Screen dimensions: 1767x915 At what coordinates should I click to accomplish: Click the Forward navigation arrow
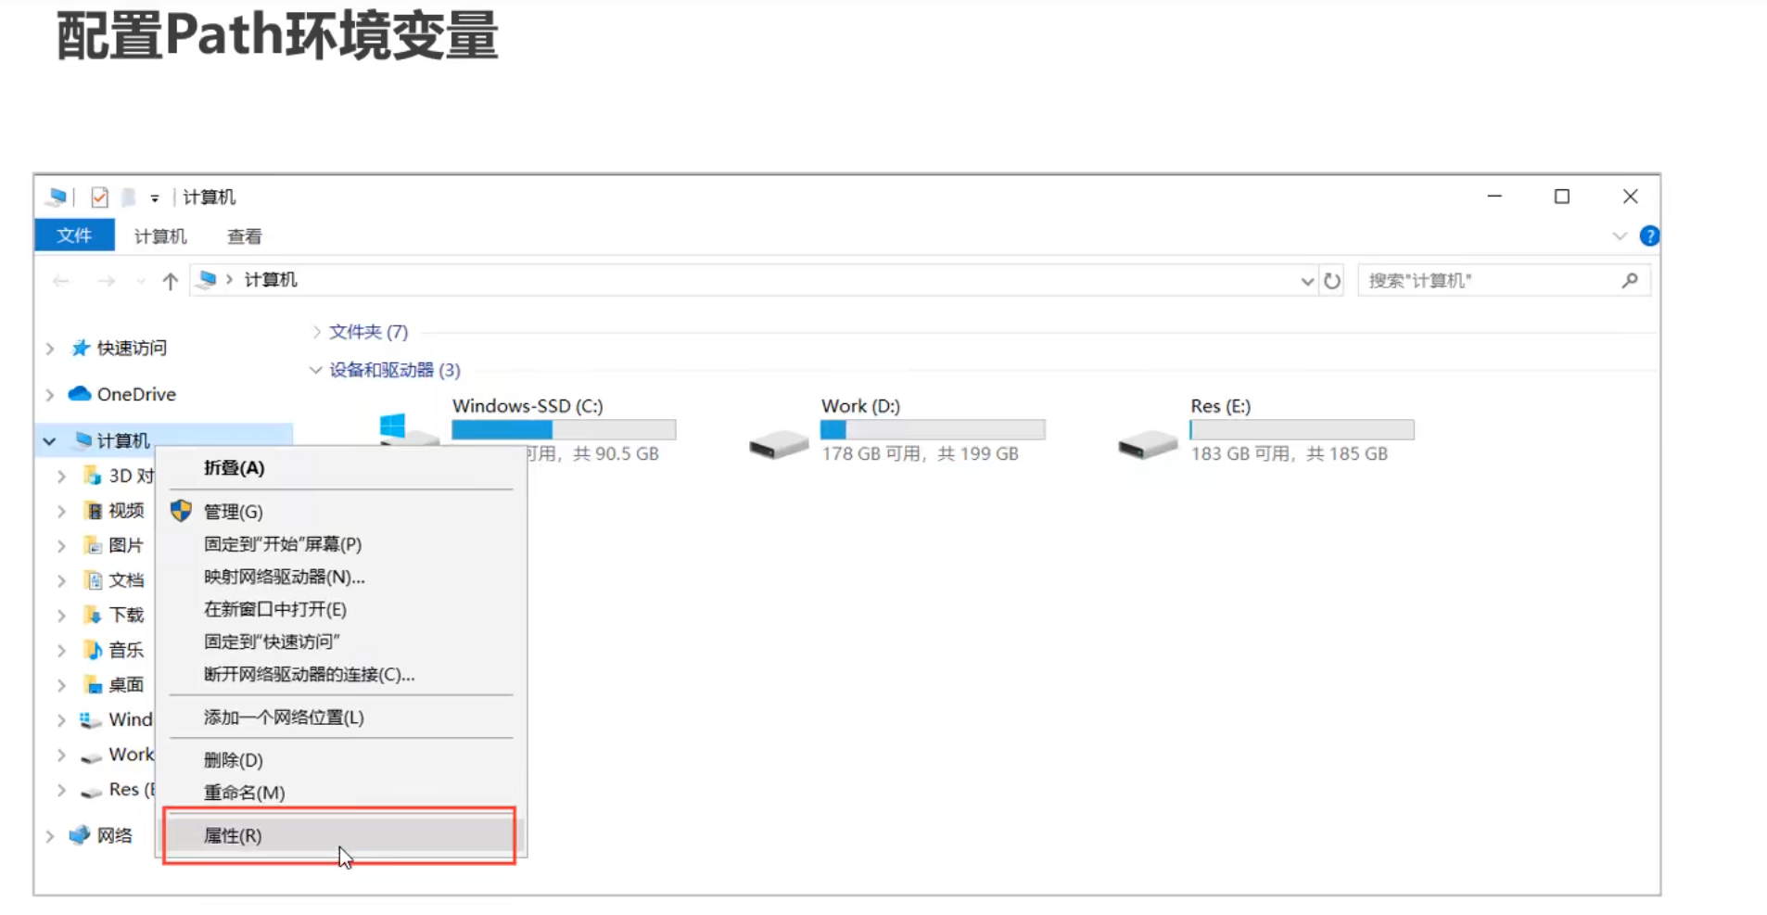coord(107,281)
